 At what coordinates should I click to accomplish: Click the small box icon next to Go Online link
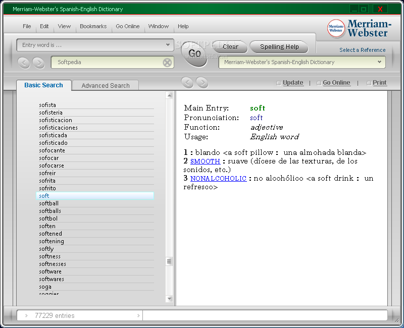point(319,83)
